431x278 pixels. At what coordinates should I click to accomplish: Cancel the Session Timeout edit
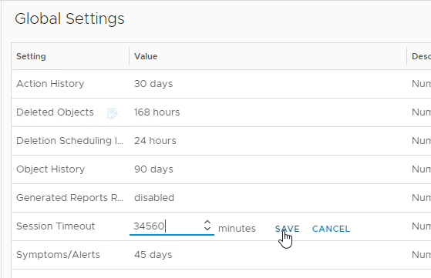[331, 229]
